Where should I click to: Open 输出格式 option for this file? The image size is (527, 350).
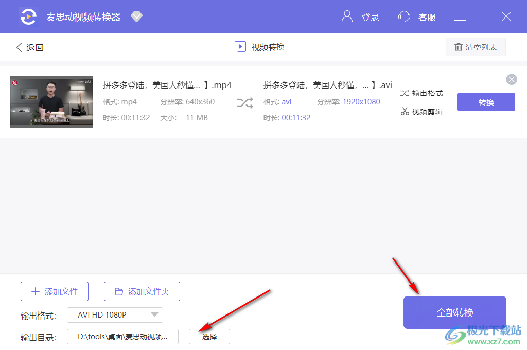point(422,93)
